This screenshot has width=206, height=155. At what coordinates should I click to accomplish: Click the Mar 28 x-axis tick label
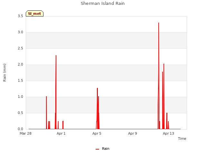(x=25, y=133)
